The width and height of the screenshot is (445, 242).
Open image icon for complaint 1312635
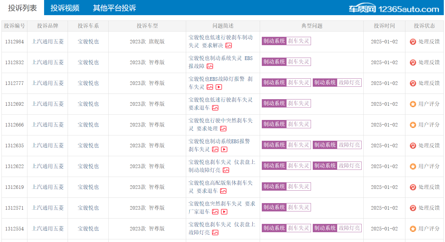(x=215, y=149)
